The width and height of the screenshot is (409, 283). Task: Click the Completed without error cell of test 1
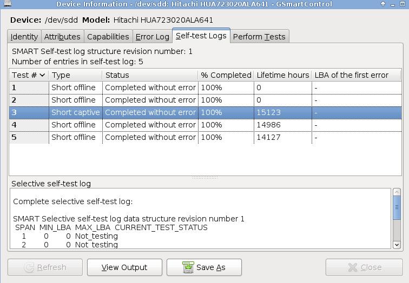150,87
